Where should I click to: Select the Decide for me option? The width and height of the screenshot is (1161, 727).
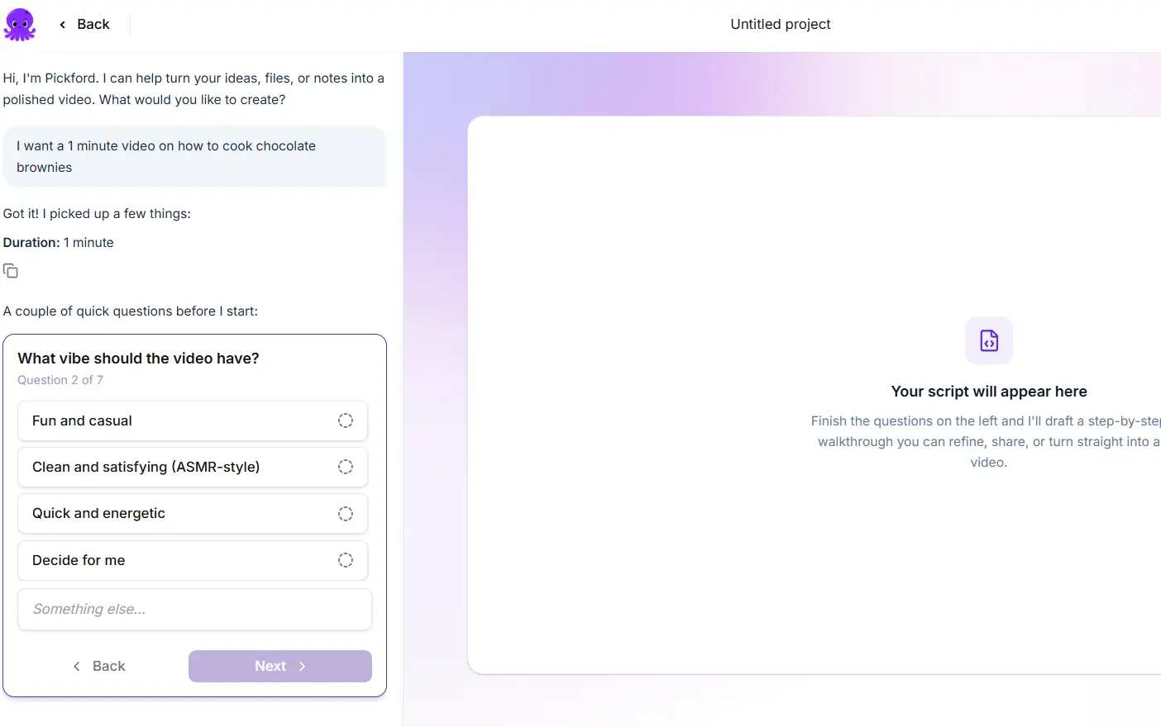(x=193, y=560)
